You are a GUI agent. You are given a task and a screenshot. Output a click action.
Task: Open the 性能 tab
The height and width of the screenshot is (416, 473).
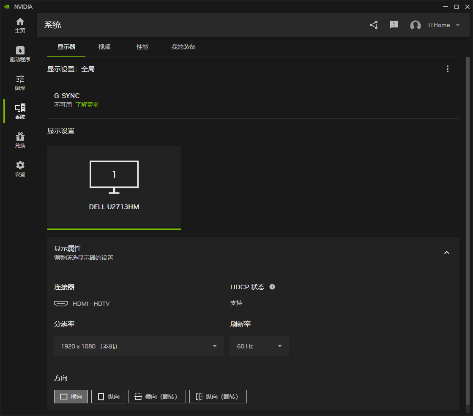tap(142, 47)
